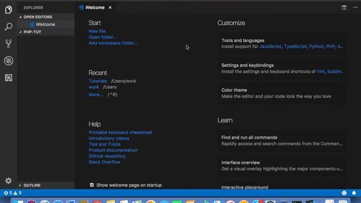
Task: Click the feedback smiley in status bar
Action: pos(344,193)
